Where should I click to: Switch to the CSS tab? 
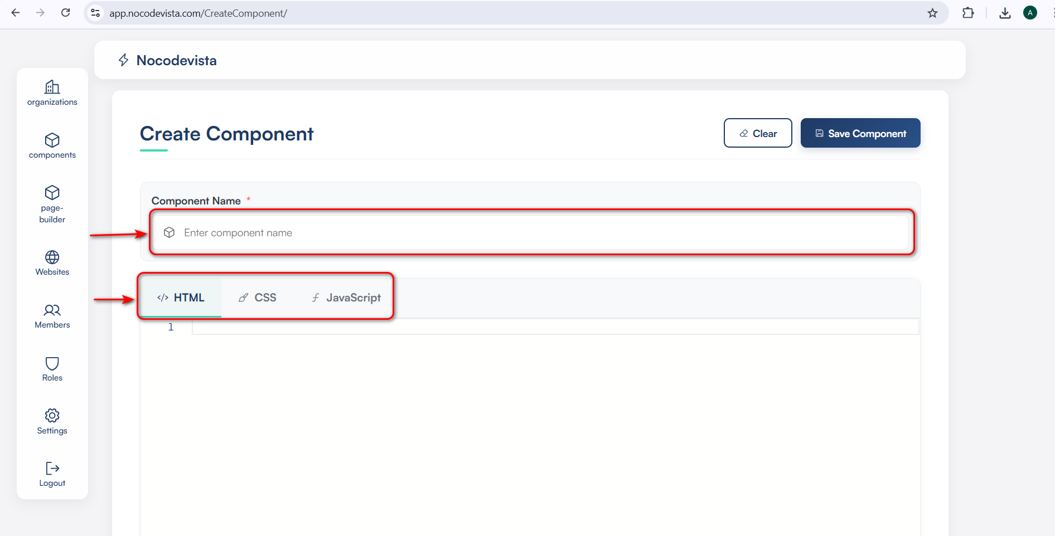(258, 298)
